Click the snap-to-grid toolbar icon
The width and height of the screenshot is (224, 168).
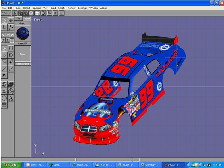[49, 13]
